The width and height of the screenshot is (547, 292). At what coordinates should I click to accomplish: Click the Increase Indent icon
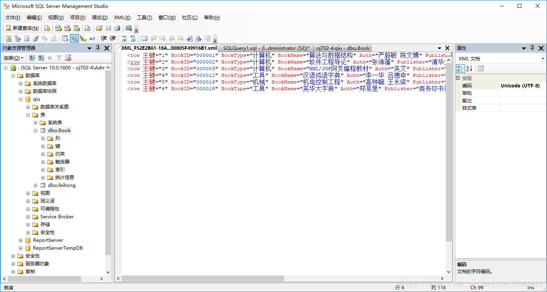[x=113, y=38]
